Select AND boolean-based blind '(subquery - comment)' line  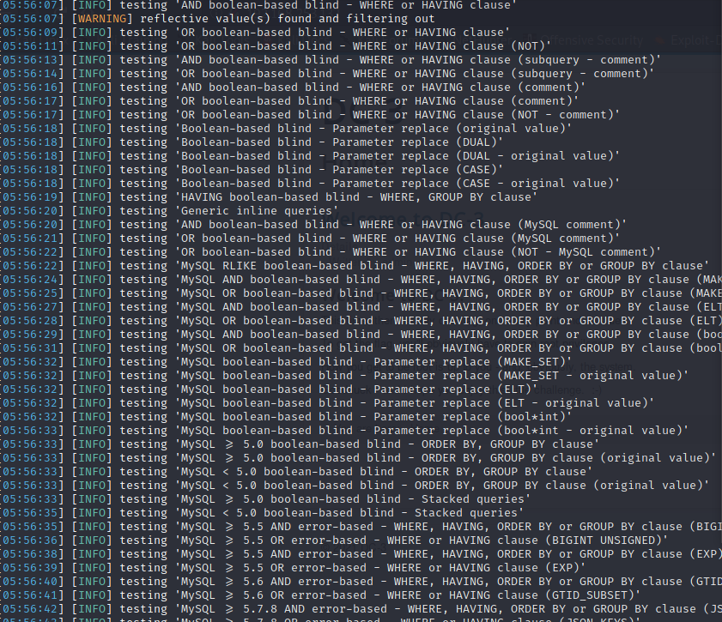331,60
